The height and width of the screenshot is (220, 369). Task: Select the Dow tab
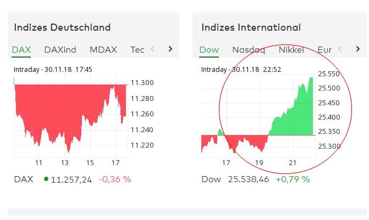tap(209, 50)
